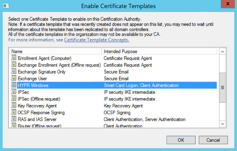Confirm selection with the OK button
Viewport: 237px width, 151px height.
point(181,140)
